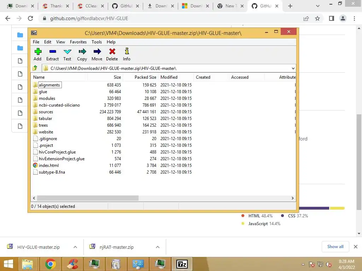Select the .gitignore file
The image size is (362, 271).
(x=48, y=138)
